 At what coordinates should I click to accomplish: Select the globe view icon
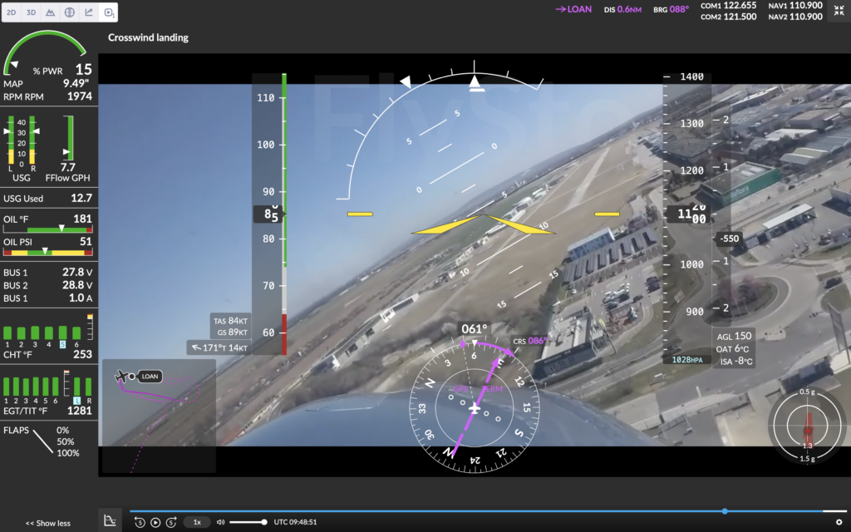[x=70, y=12]
